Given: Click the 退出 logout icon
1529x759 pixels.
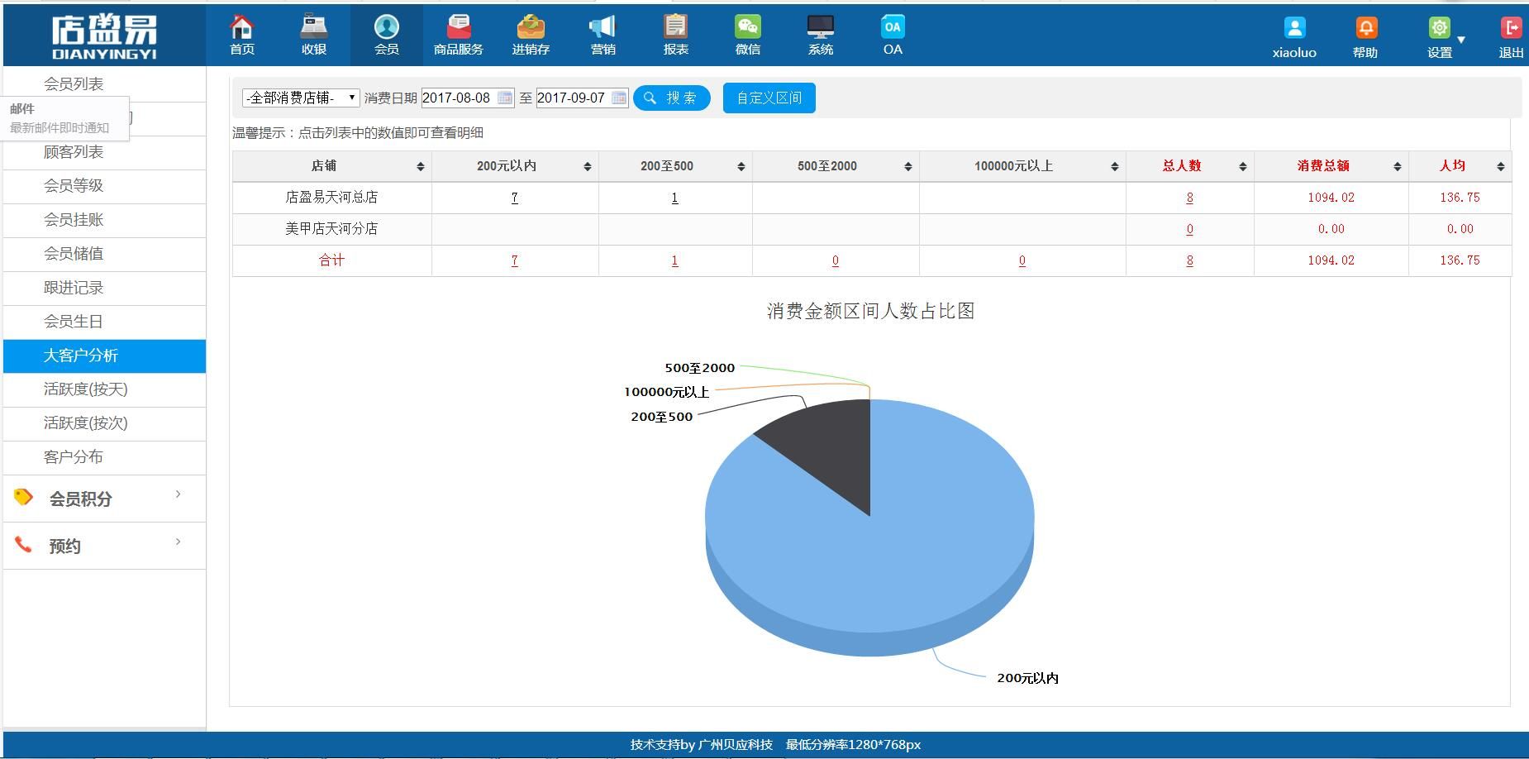Looking at the screenshot, I should [1511, 28].
